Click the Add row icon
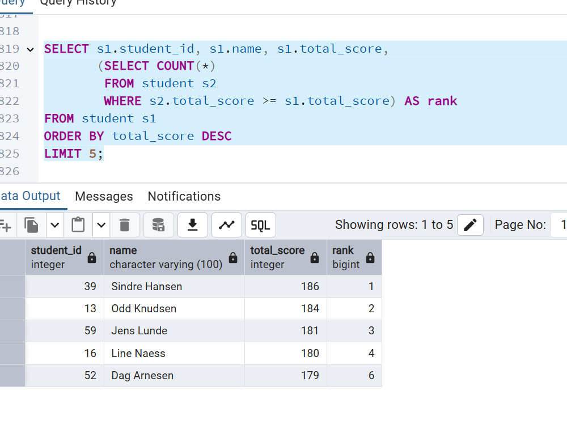Image resolution: width=567 pixels, height=425 pixels. click(6, 225)
